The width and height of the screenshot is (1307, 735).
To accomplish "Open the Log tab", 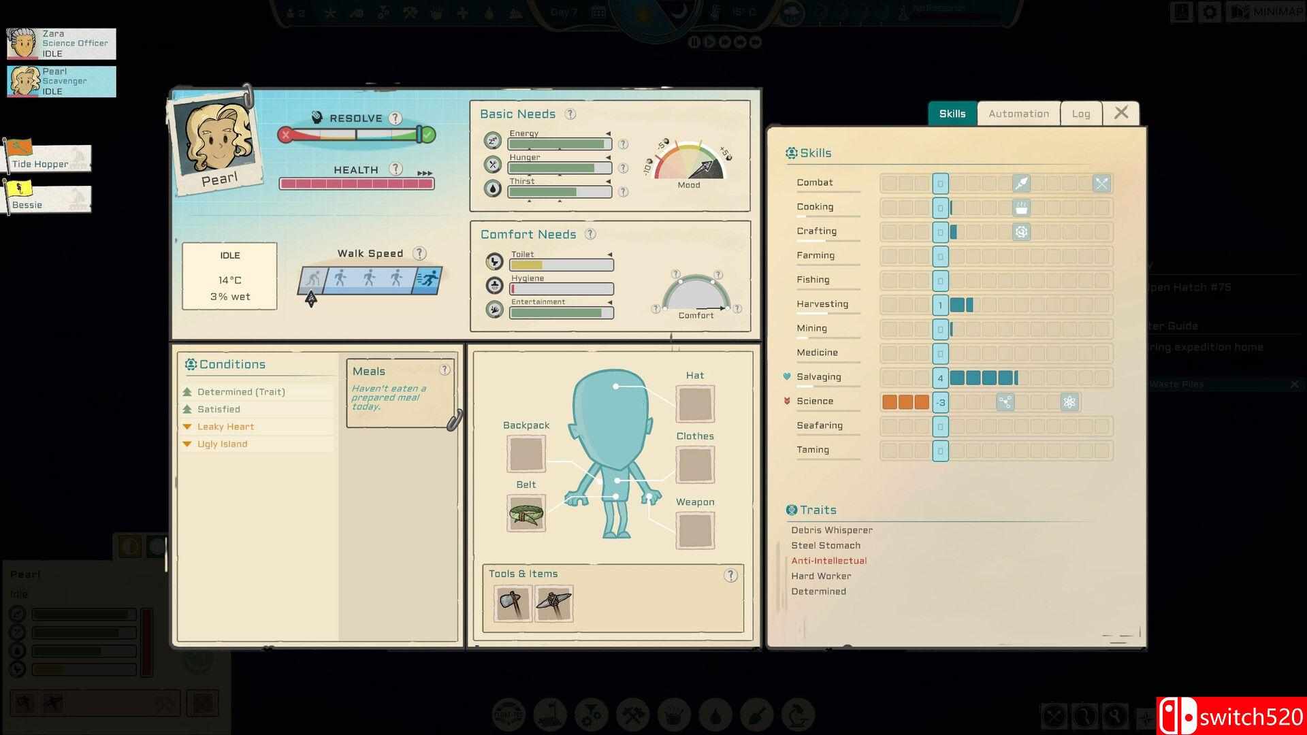I will [x=1080, y=114].
